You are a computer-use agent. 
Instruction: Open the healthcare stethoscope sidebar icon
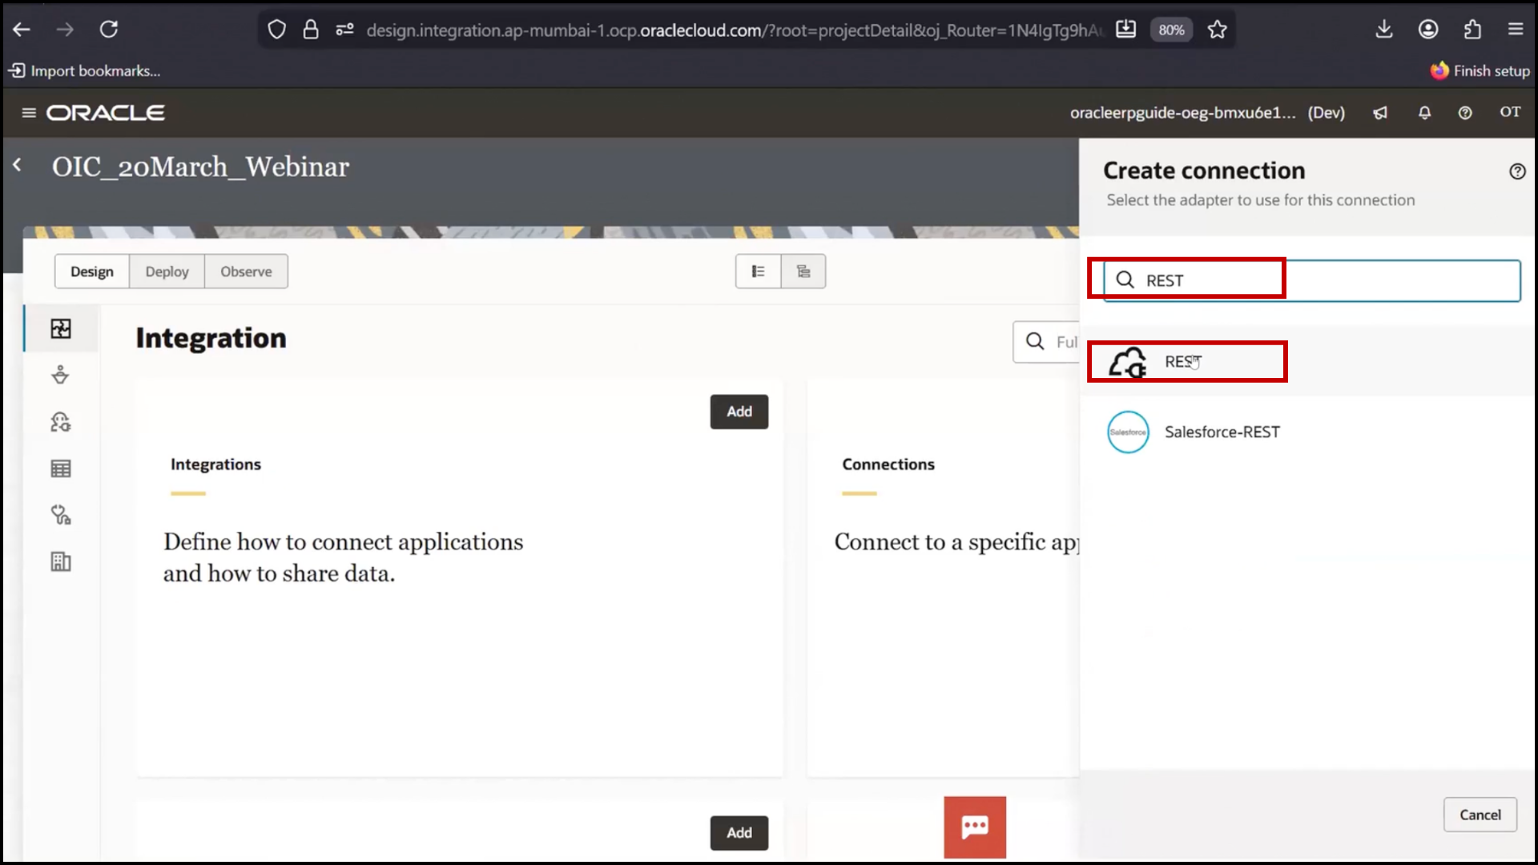tap(61, 515)
